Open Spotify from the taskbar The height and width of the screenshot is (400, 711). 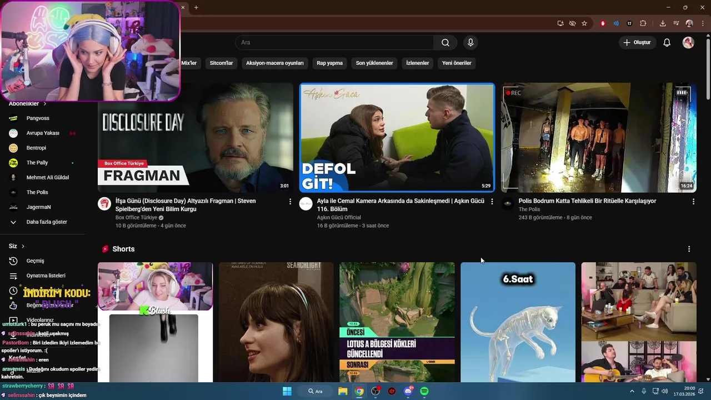pyautogui.click(x=424, y=391)
